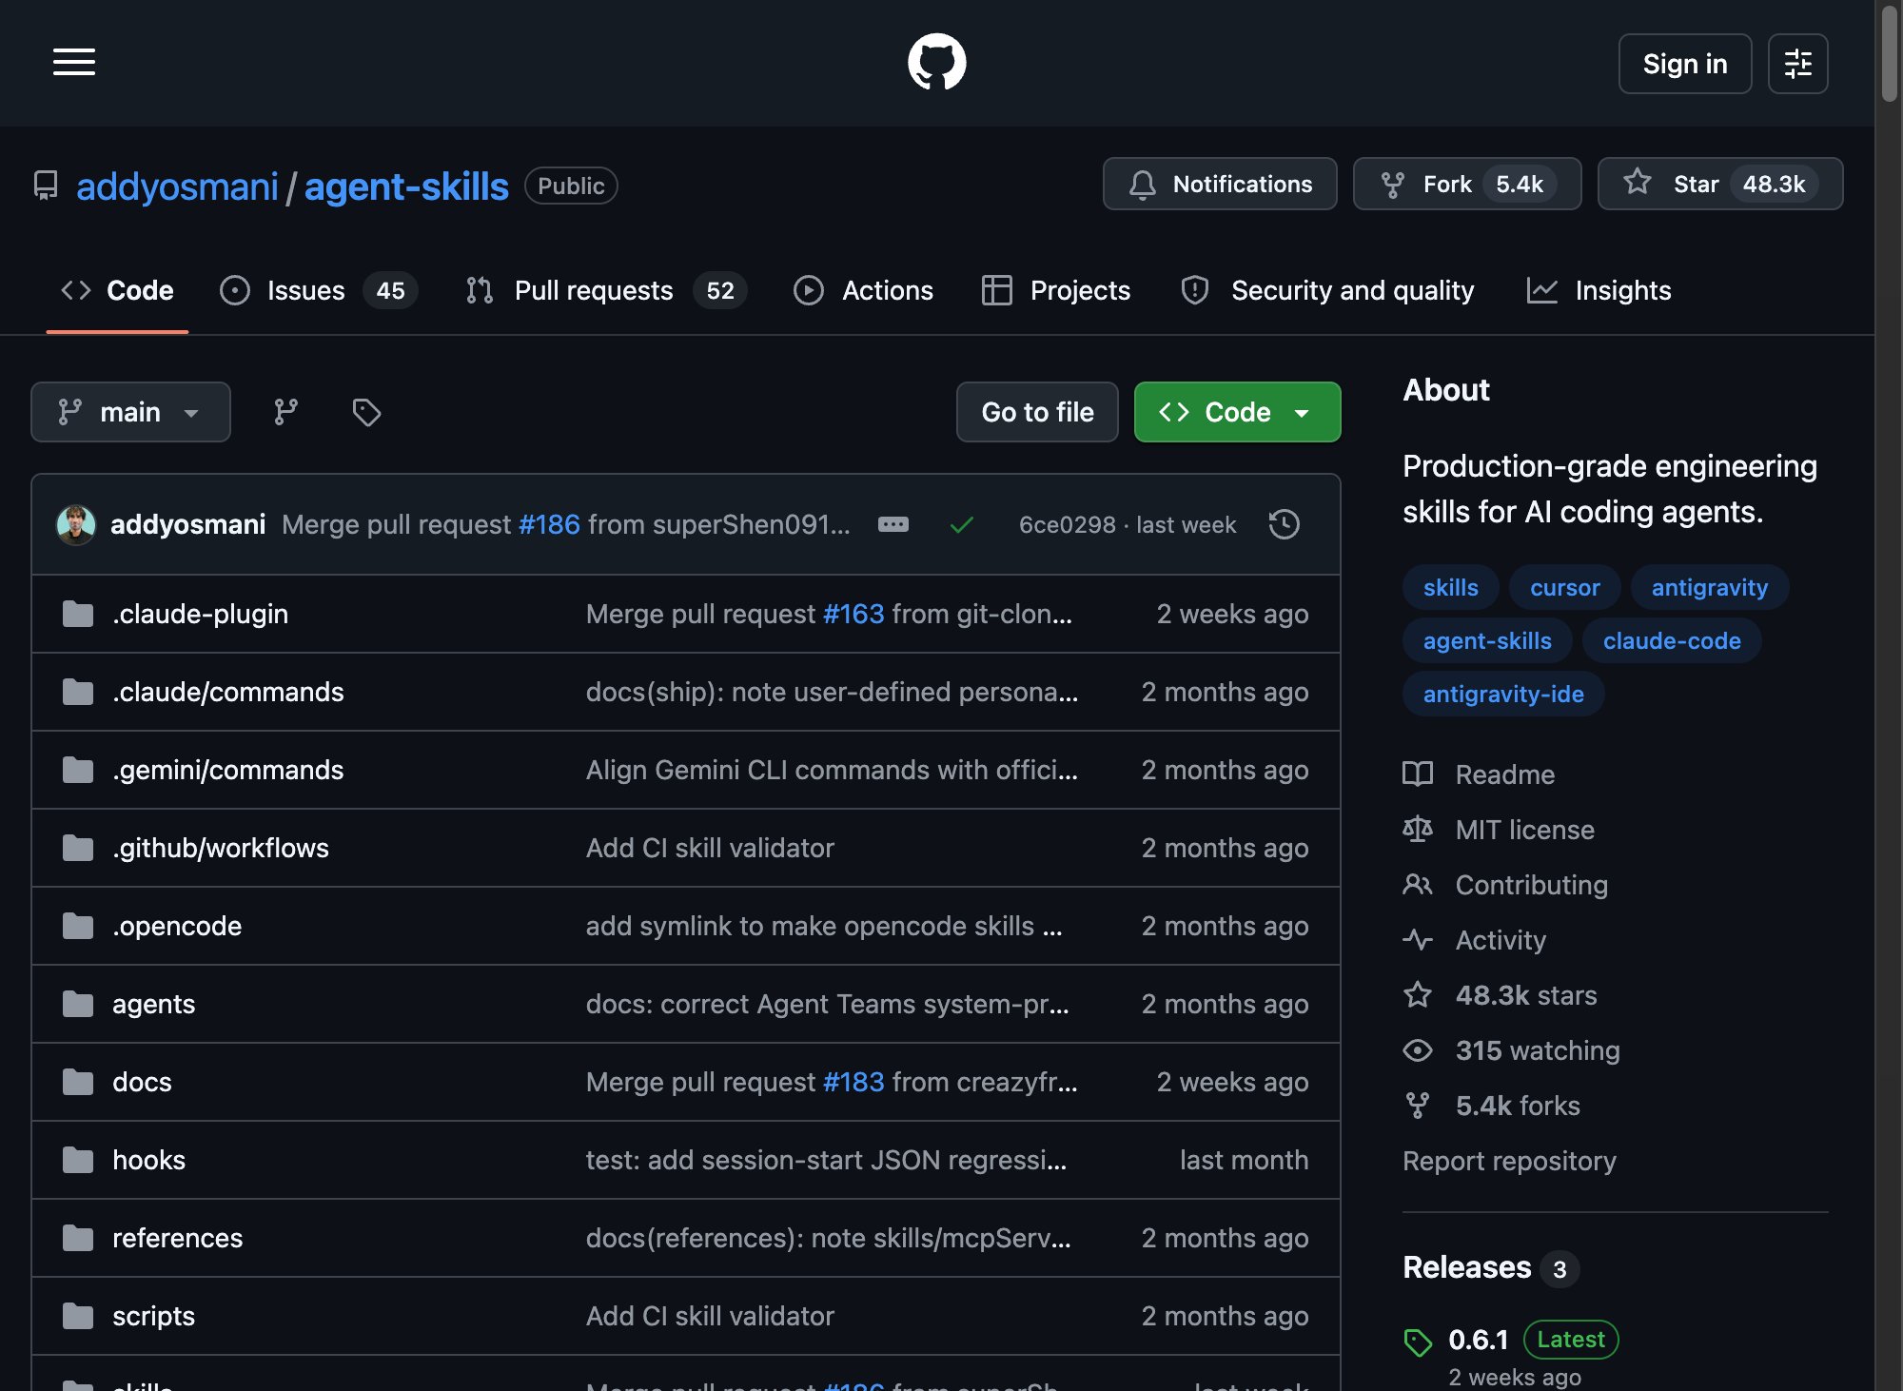1903x1391 pixels.
Task: Open the Projects tab
Action: tap(1056, 290)
